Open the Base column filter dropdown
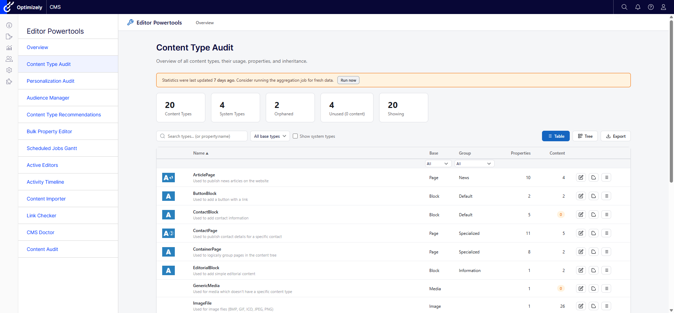 tap(438, 164)
